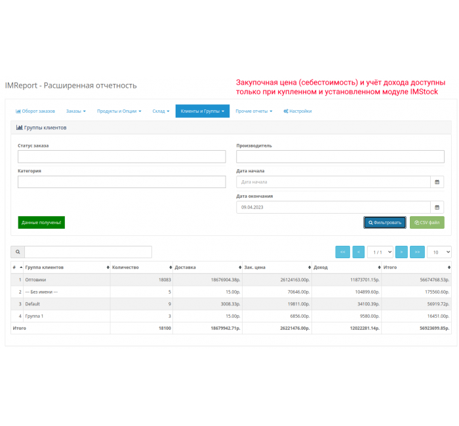
Task: Click the Фильтровать button
Action: [385, 223]
